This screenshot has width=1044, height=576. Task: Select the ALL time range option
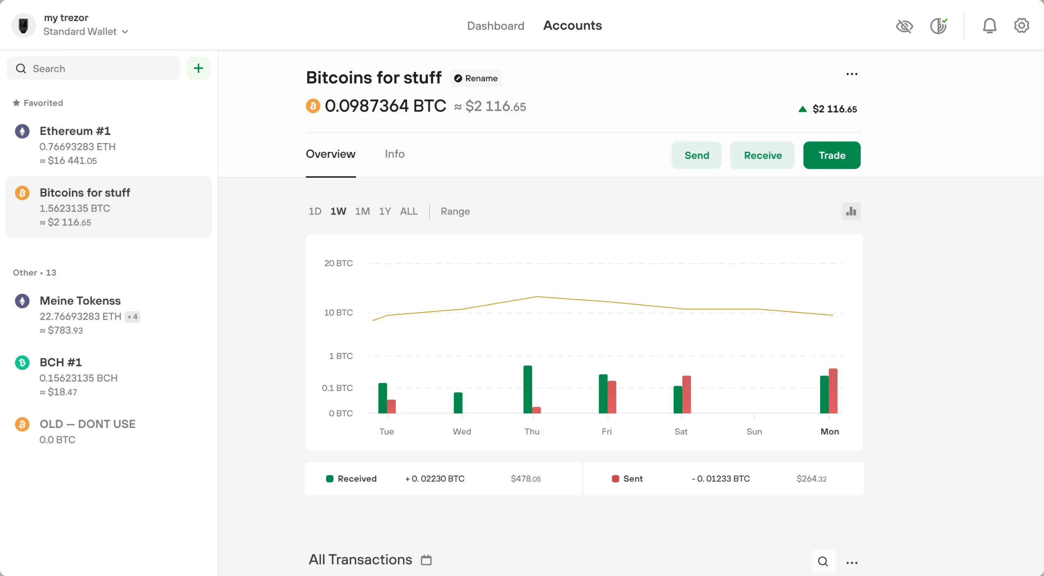(408, 211)
